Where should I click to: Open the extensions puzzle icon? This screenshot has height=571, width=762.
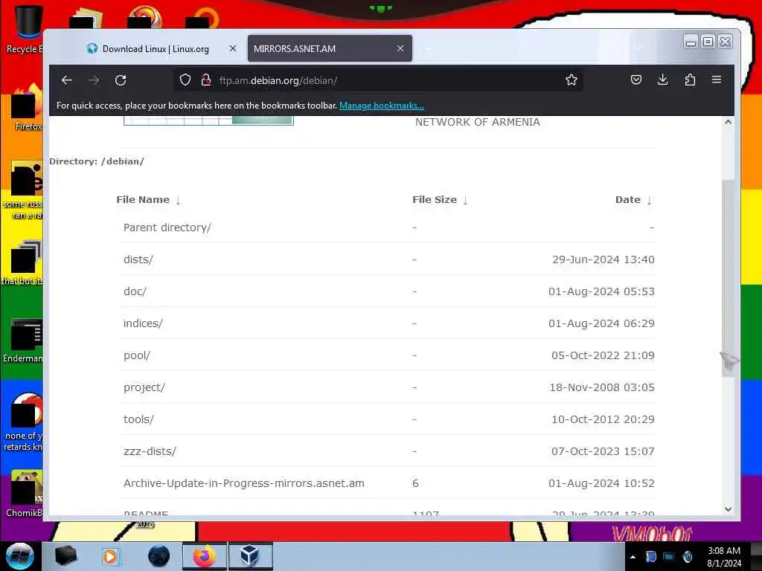pos(690,80)
